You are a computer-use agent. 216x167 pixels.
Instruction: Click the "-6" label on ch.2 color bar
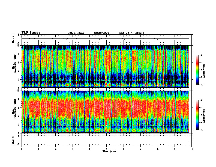click(201, 100)
